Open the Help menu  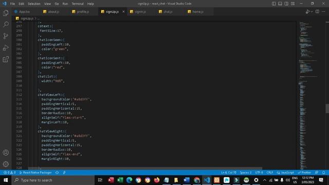90,4
